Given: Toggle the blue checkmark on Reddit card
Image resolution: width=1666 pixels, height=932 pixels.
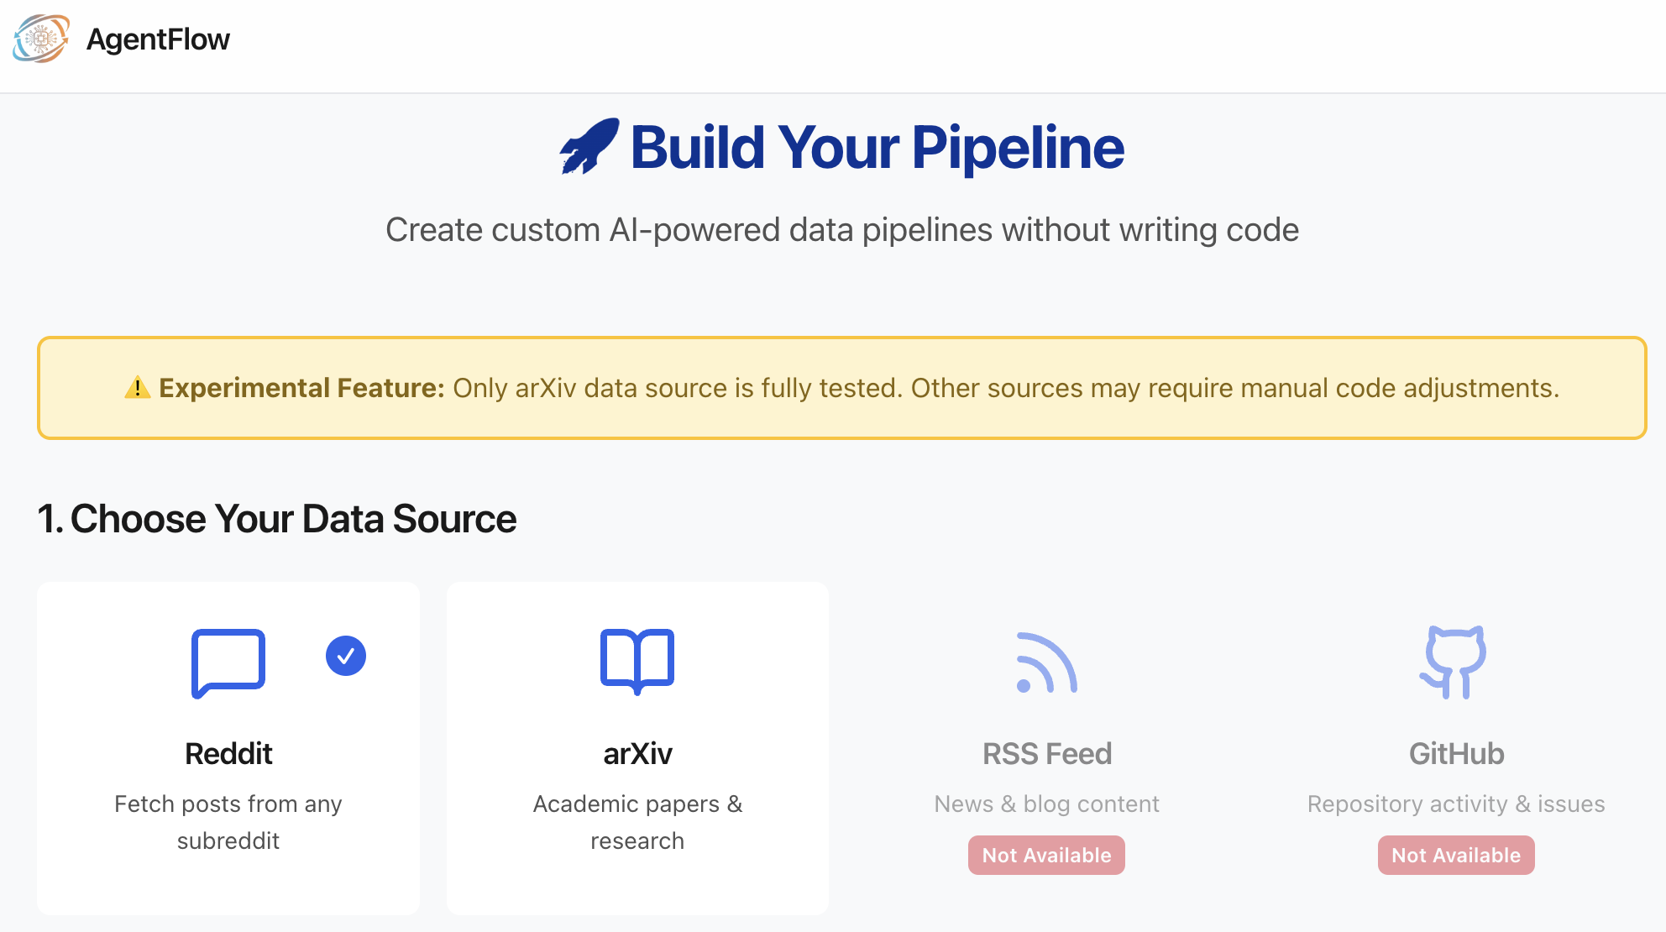Looking at the screenshot, I should click(346, 656).
